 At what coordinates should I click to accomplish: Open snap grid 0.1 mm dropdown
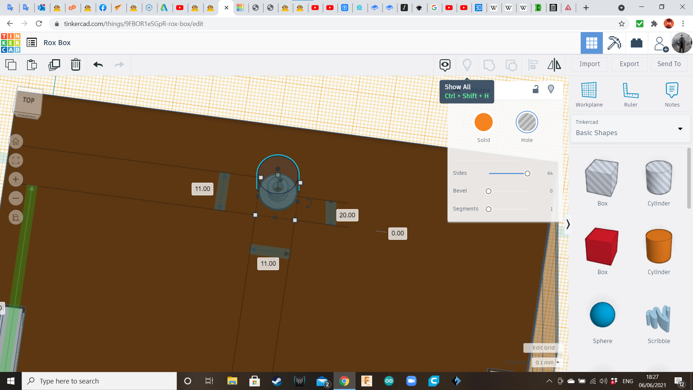(548, 362)
